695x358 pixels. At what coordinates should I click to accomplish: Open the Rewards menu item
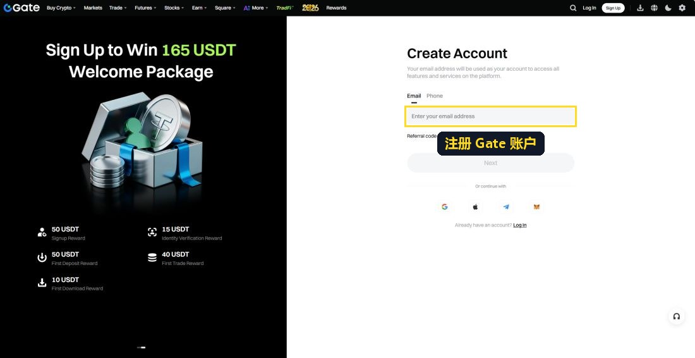[336, 8]
